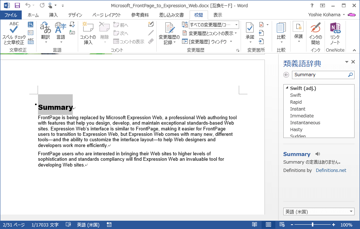360x229 pixels.
Task: Expand 変更履歴とコメントの表示 menu
Action: pyautogui.click(x=209, y=33)
